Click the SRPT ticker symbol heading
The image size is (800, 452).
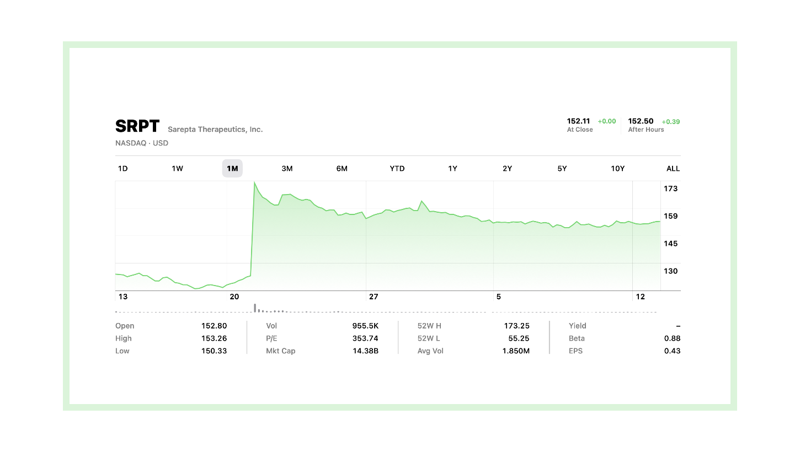[x=137, y=127]
